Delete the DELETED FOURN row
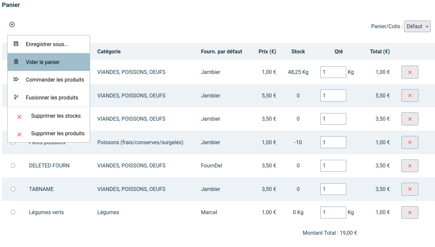 pyautogui.click(x=410, y=166)
